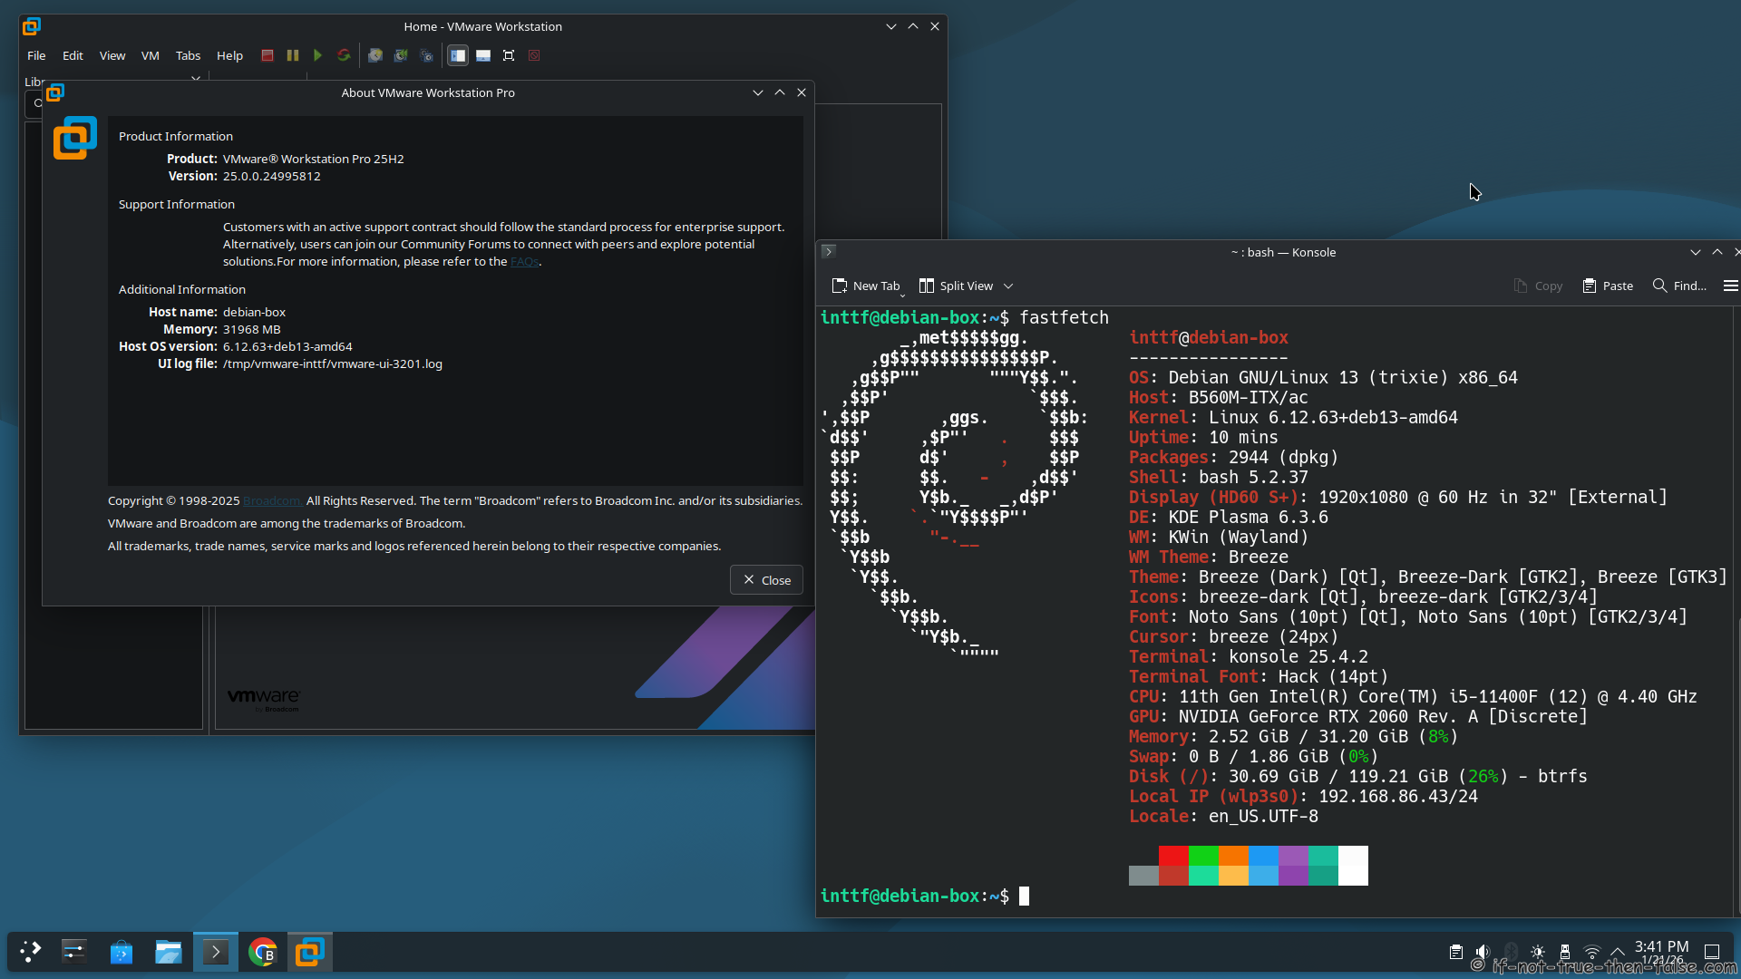Click the green Power On play icon
The image size is (1741, 979).
(317, 55)
